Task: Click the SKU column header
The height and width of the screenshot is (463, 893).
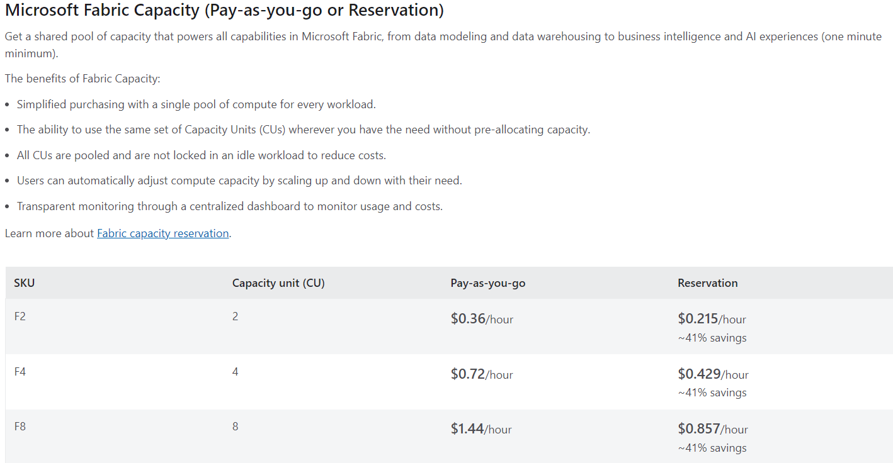Action: [25, 283]
